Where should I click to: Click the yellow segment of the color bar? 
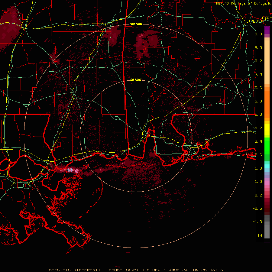pyautogui.click(x=267, y=129)
